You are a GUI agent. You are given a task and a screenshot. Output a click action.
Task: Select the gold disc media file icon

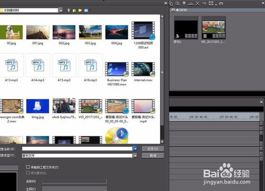[x=117, y=136]
